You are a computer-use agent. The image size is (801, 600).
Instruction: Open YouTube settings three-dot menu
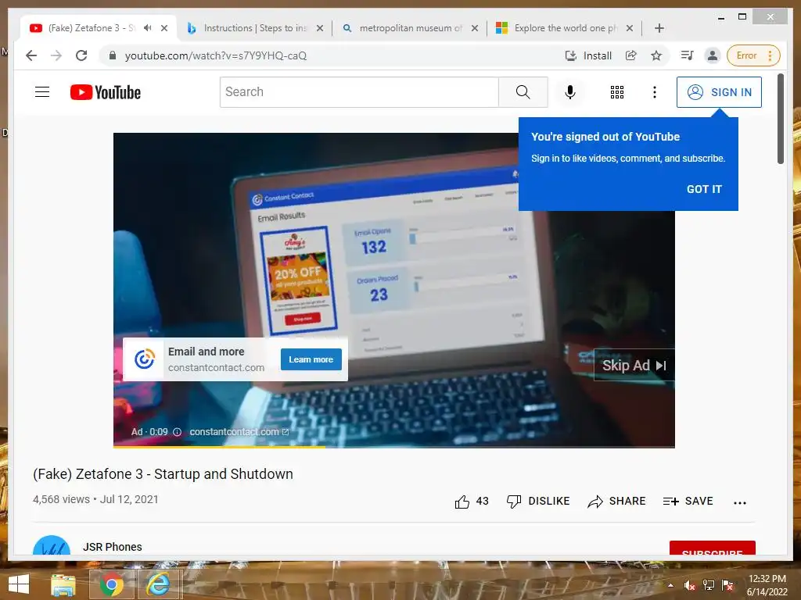click(655, 92)
